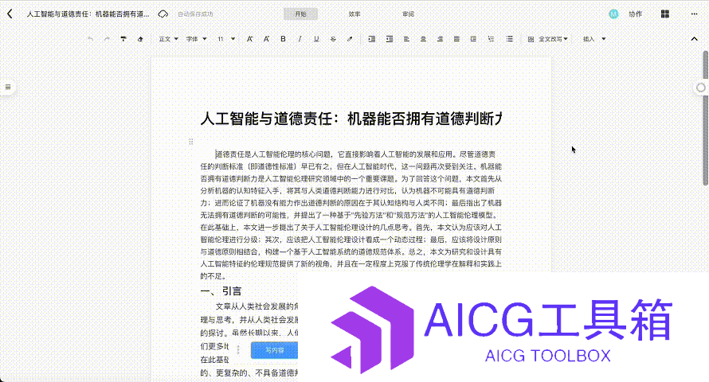Open the more options ellipsis menu
The width and height of the screenshot is (709, 382).
[694, 14]
